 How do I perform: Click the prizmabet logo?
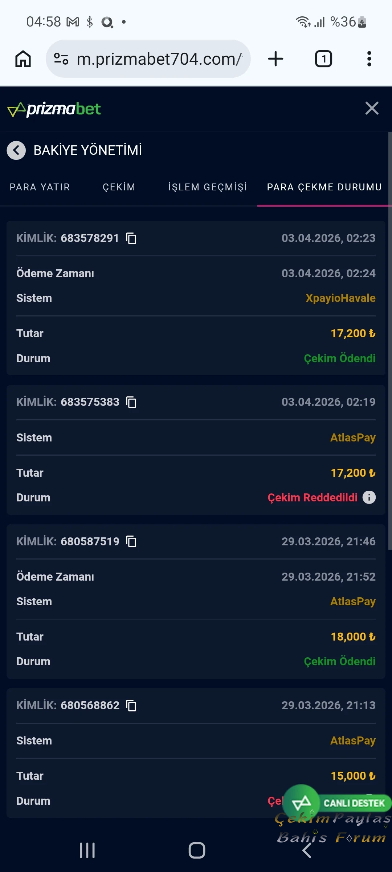tap(54, 109)
